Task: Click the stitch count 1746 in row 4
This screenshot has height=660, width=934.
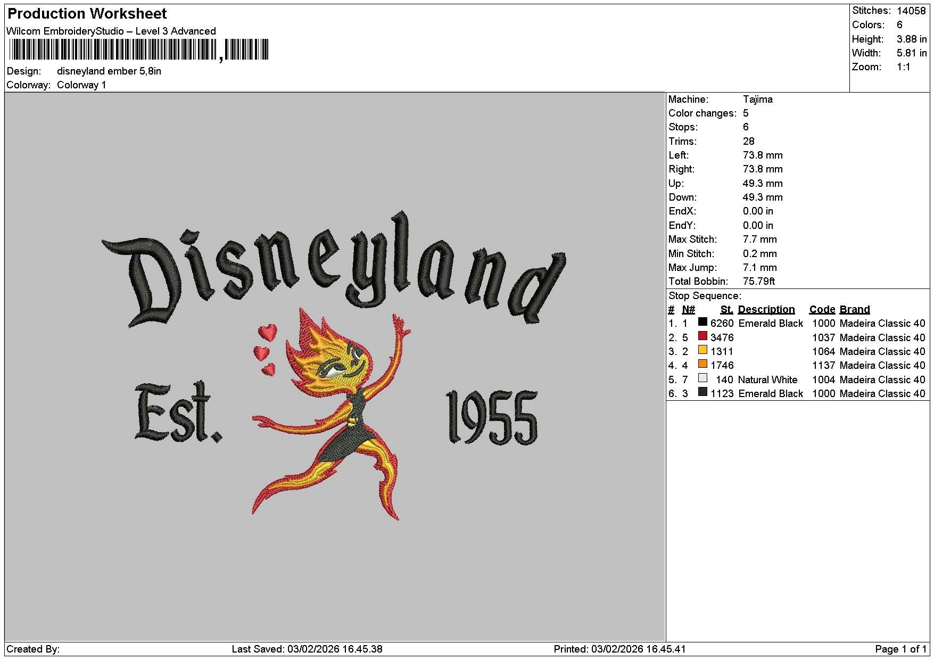Action: pos(722,366)
